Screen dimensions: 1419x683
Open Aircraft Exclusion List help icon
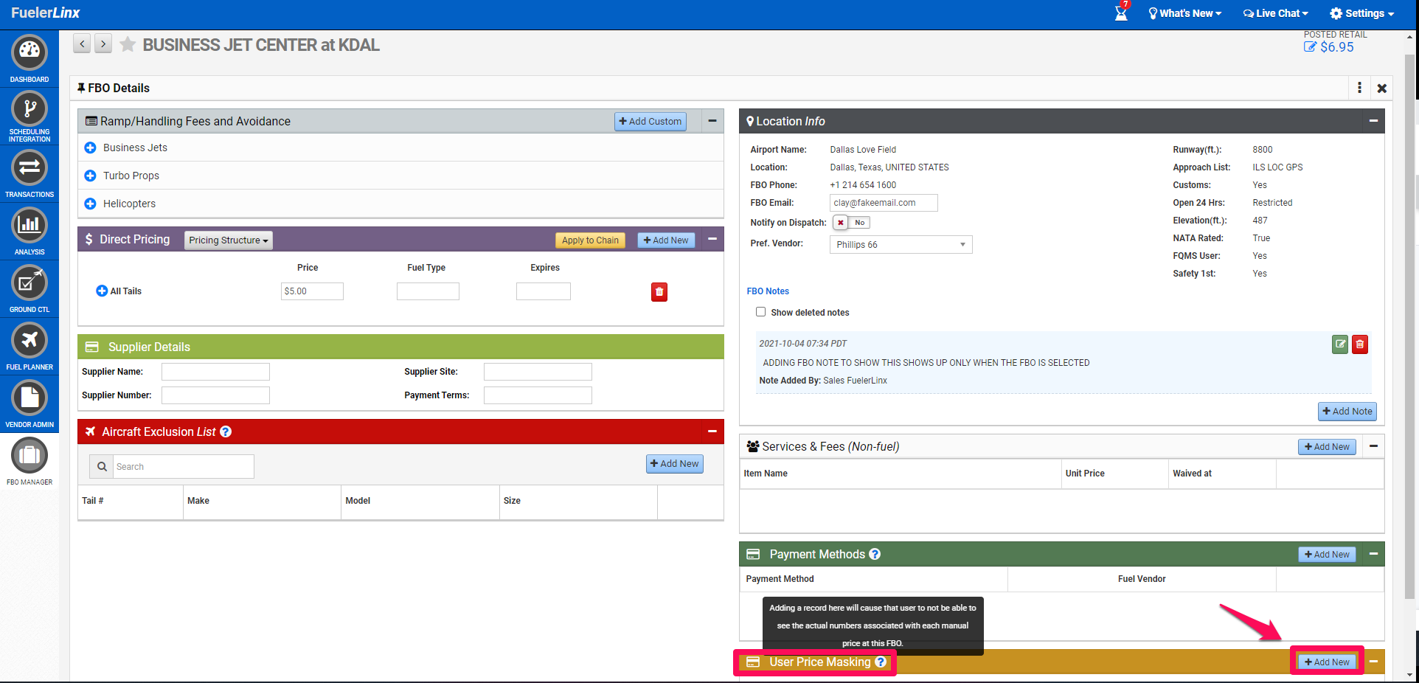(226, 431)
